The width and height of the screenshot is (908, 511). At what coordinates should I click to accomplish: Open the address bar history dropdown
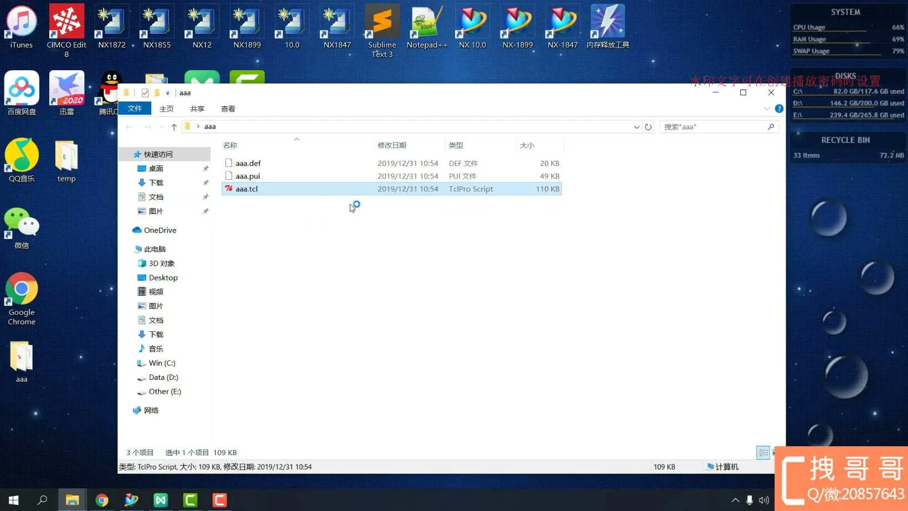(636, 127)
